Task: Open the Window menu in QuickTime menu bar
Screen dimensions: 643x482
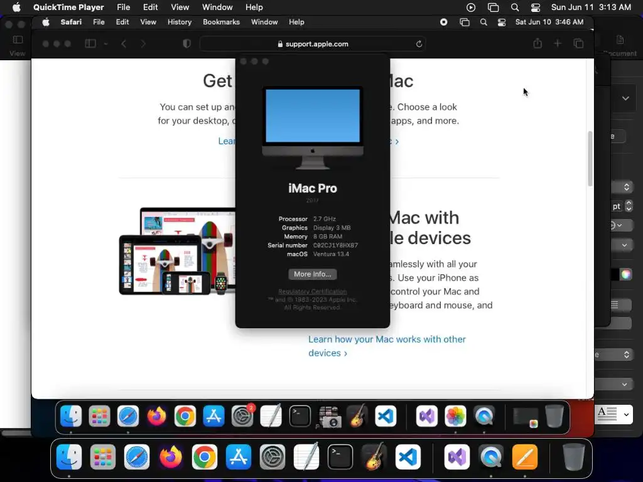Action: coord(217,8)
